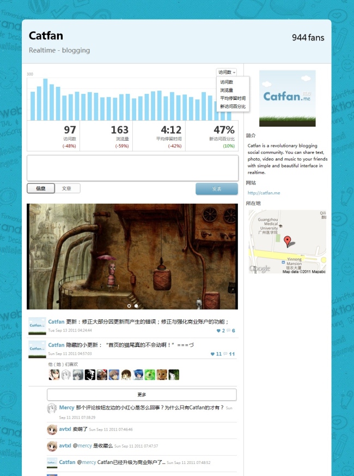Like the post about 修正大部分 via heart icon
Screen dimensions: 354x476
[218, 331]
